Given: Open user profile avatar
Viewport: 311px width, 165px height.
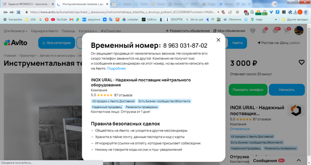Looking at the screenshot, I should 299,31.
